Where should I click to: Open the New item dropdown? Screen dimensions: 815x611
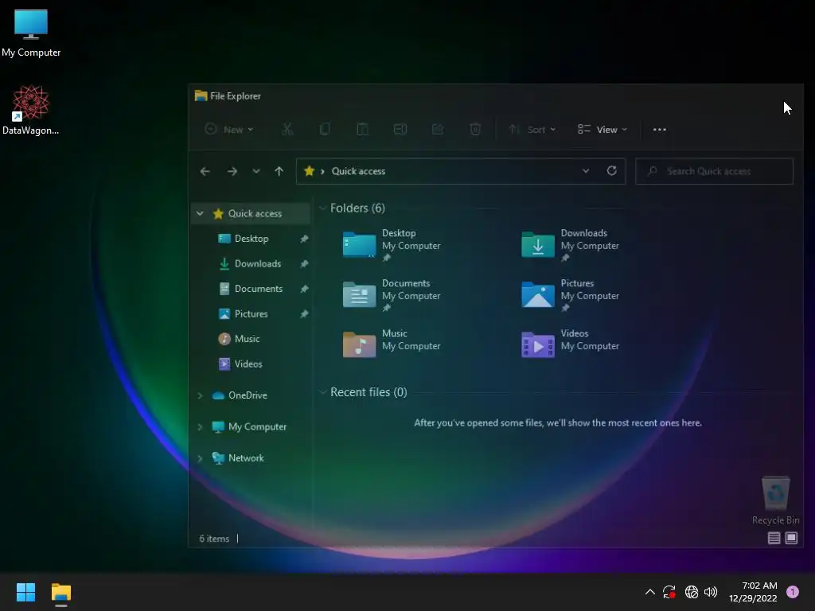point(229,130)
